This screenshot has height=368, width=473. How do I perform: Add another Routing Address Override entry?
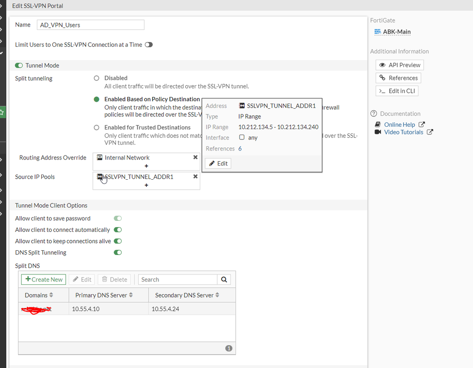point(146,166)
